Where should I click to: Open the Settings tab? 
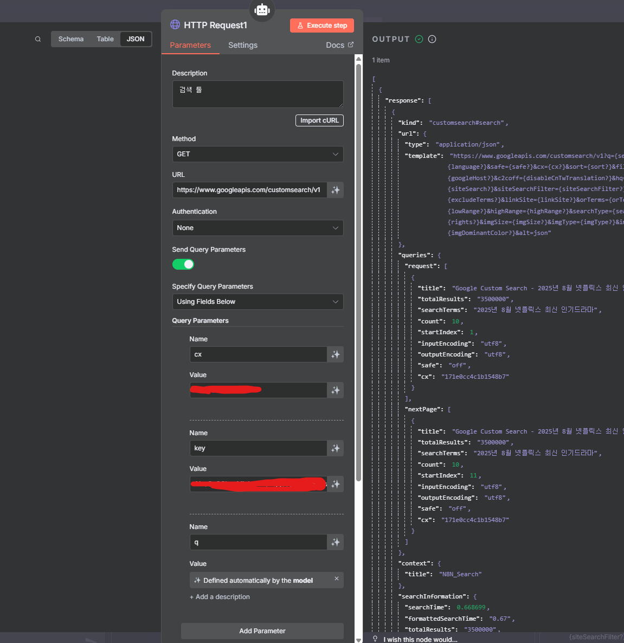click(242, 45)
